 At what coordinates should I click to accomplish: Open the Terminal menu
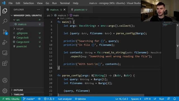[65, 3]
